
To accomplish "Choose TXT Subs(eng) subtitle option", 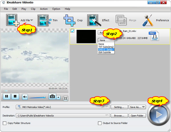I will 106,47.
